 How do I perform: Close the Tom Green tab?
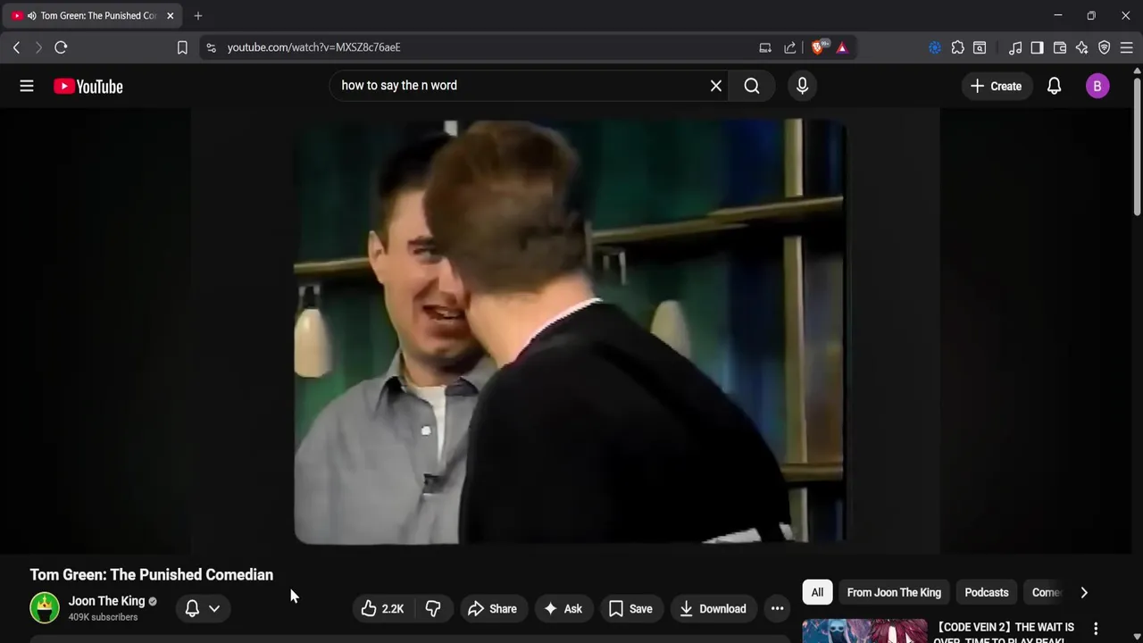point(170,15)
